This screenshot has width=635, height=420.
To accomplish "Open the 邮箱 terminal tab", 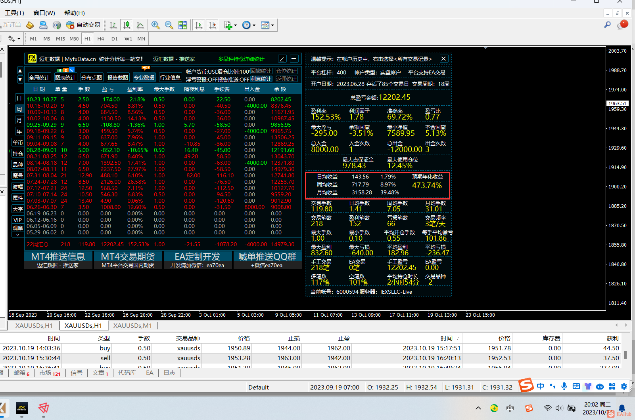I will (21, 373).
